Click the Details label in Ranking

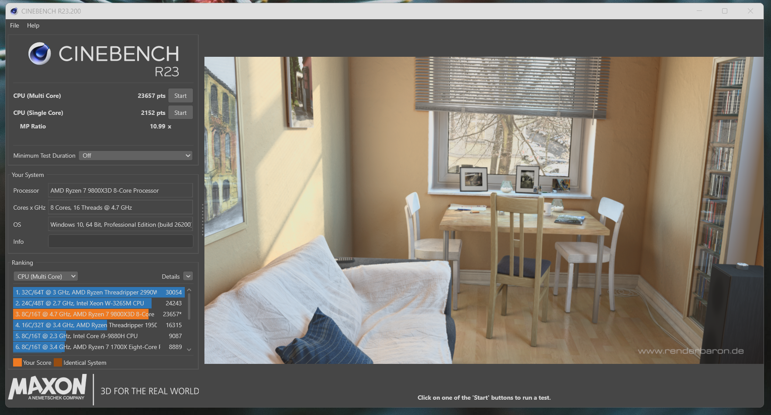click(x=171, y=277)
